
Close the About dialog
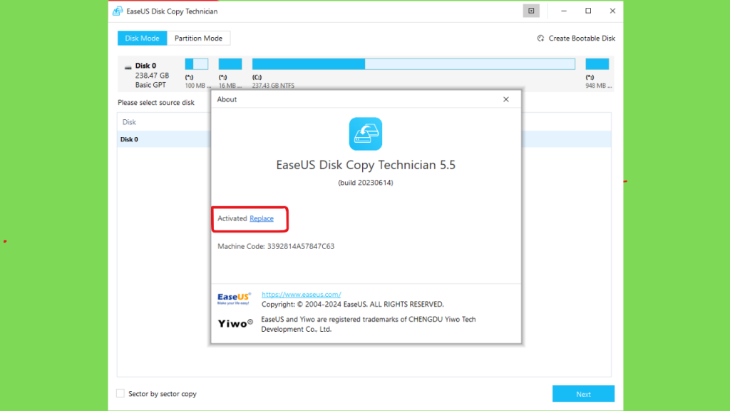point(506,99)
